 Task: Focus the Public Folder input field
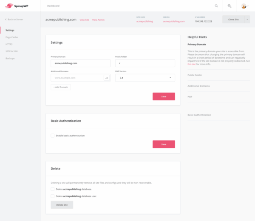(145, 63)
